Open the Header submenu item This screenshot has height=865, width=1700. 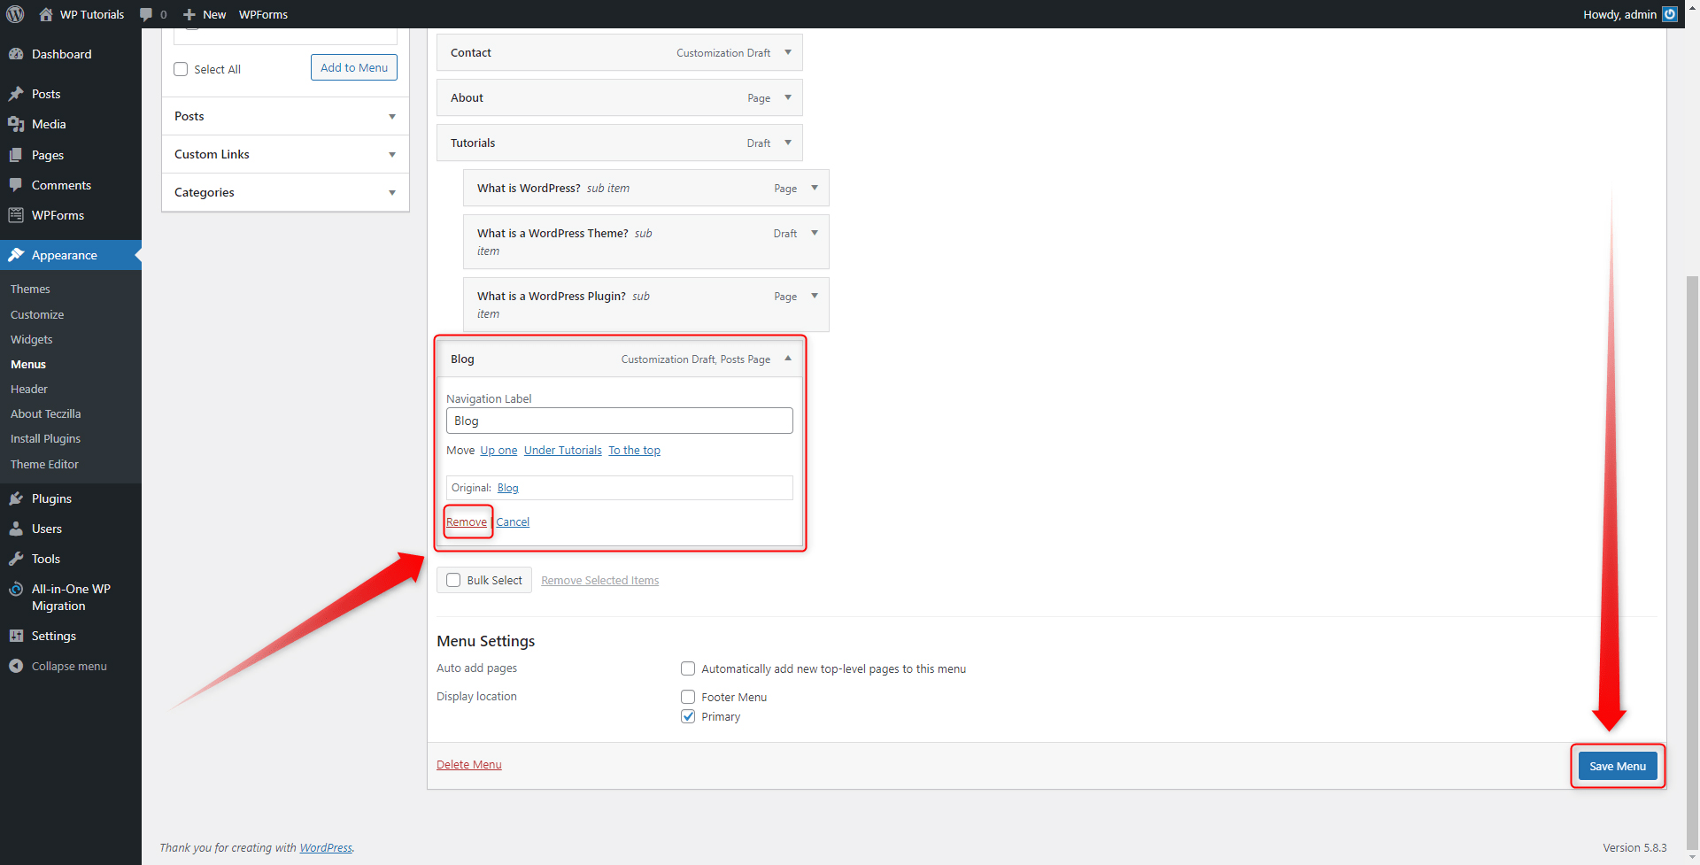pos(29,389)
